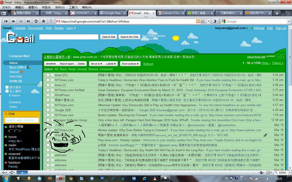The height and width of the screenshot is (182, 292).
Task: Expand the More actions dropdown
Action: [x=130, y=64]
